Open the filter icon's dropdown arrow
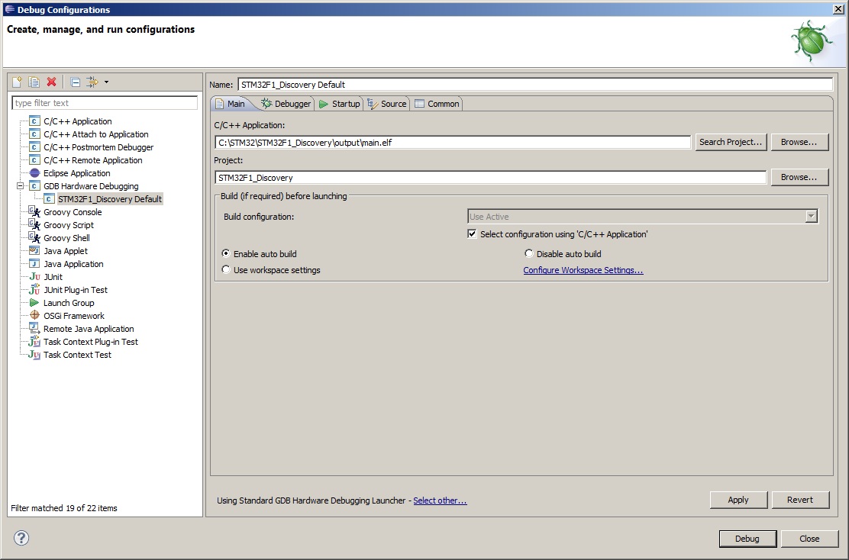 [x=106, y=82]
